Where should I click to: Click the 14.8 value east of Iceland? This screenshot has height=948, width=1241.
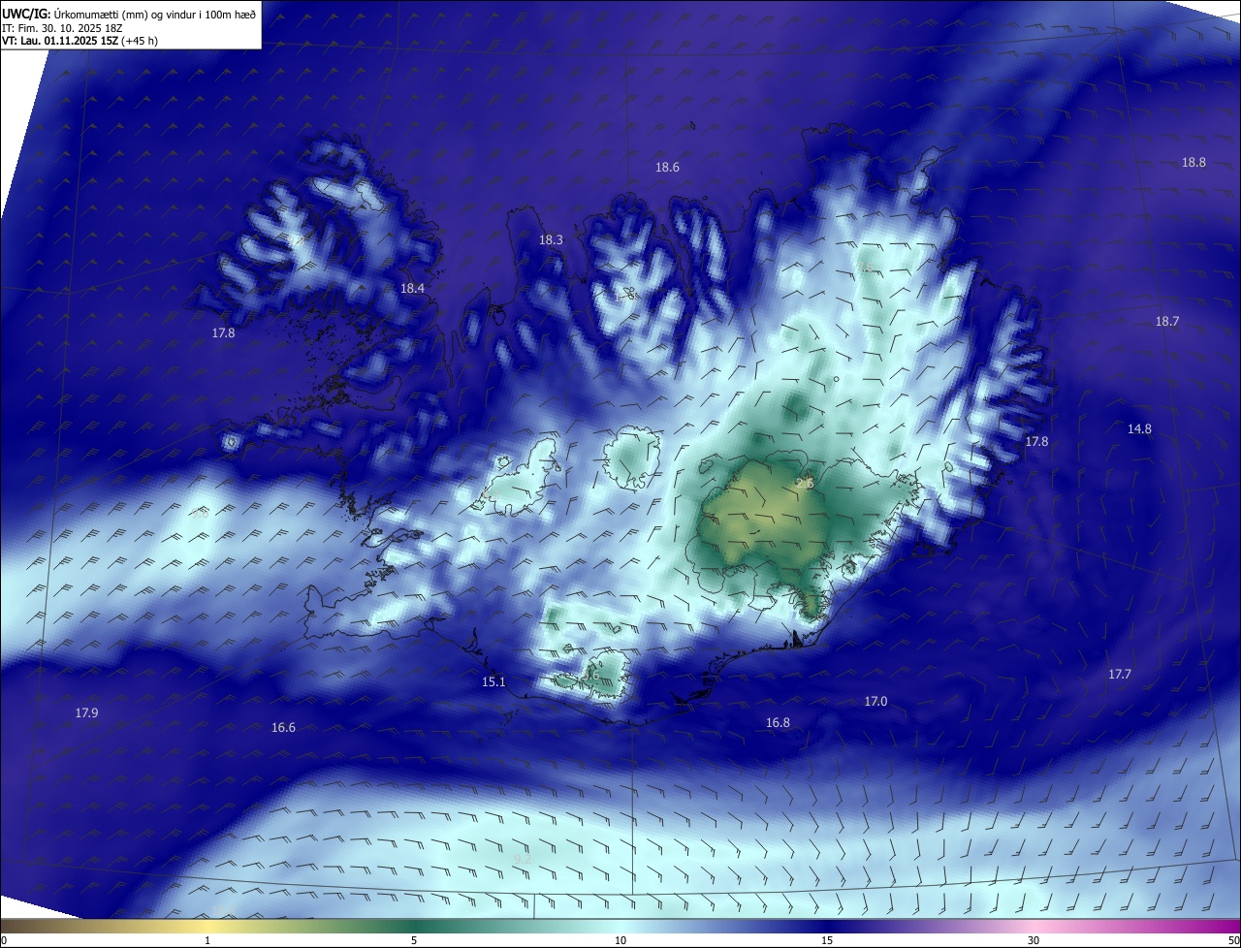[x=1139, y=429]
